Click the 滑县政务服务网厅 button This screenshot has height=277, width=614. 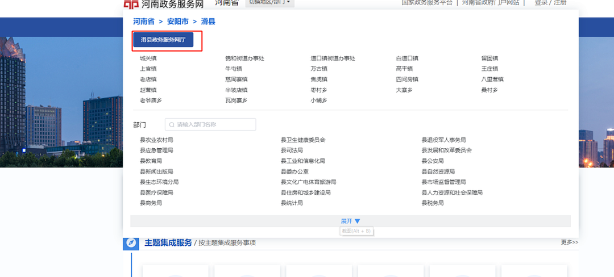[163, 40]
